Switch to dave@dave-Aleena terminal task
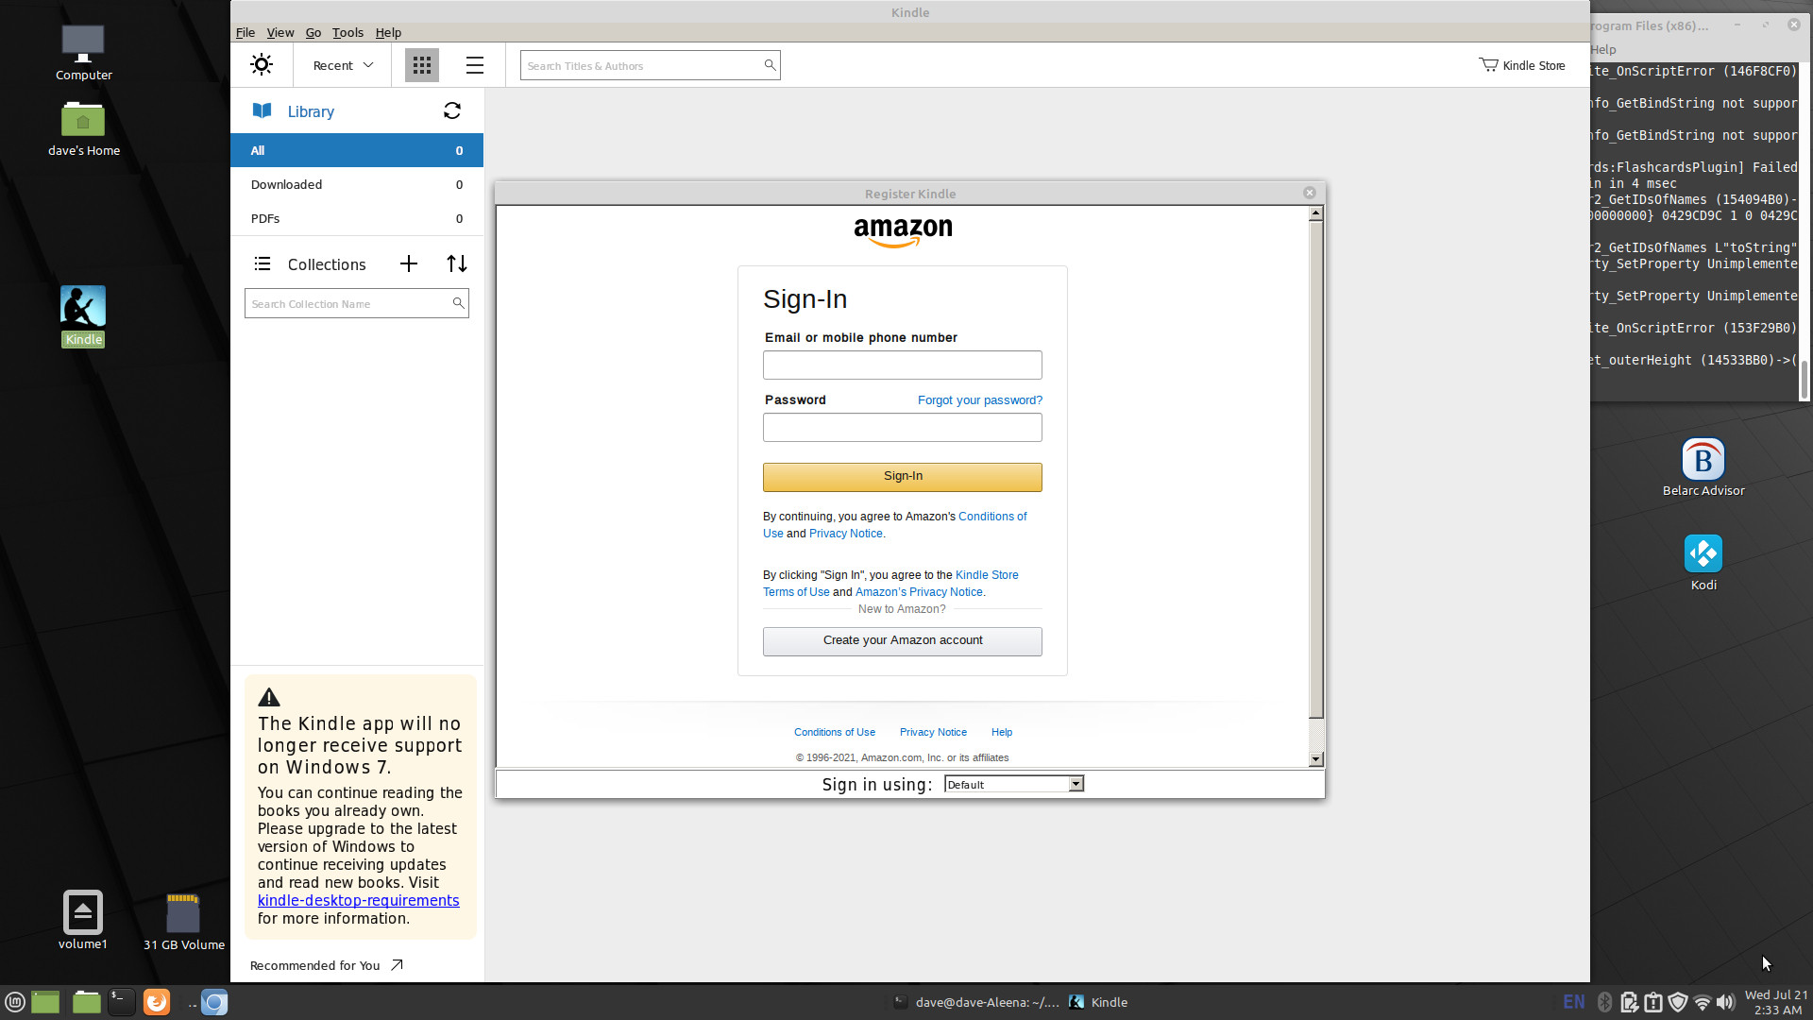This screenshot has width=1813, height=1020. click(x=976, y=1002)
